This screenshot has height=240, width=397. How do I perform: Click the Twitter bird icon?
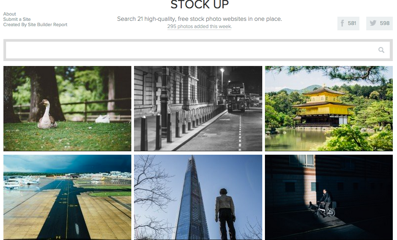click(x=373, y=23)
